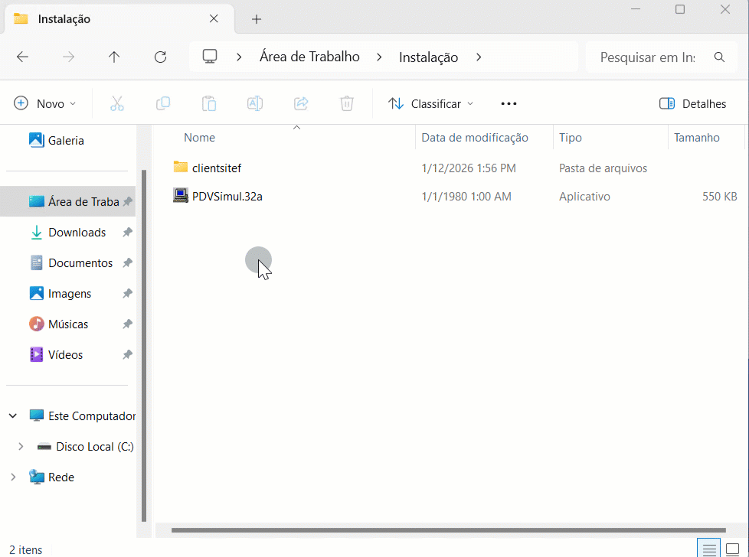Open Área de Trabalho in the sidebar
The height and width of the screenshot is (557, 749).
pyautogui.click(x=68, y=202)
